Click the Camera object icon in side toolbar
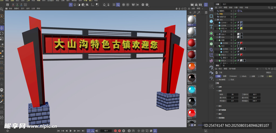Viewport: 276px width, 133px height. [x=211, y=73]
